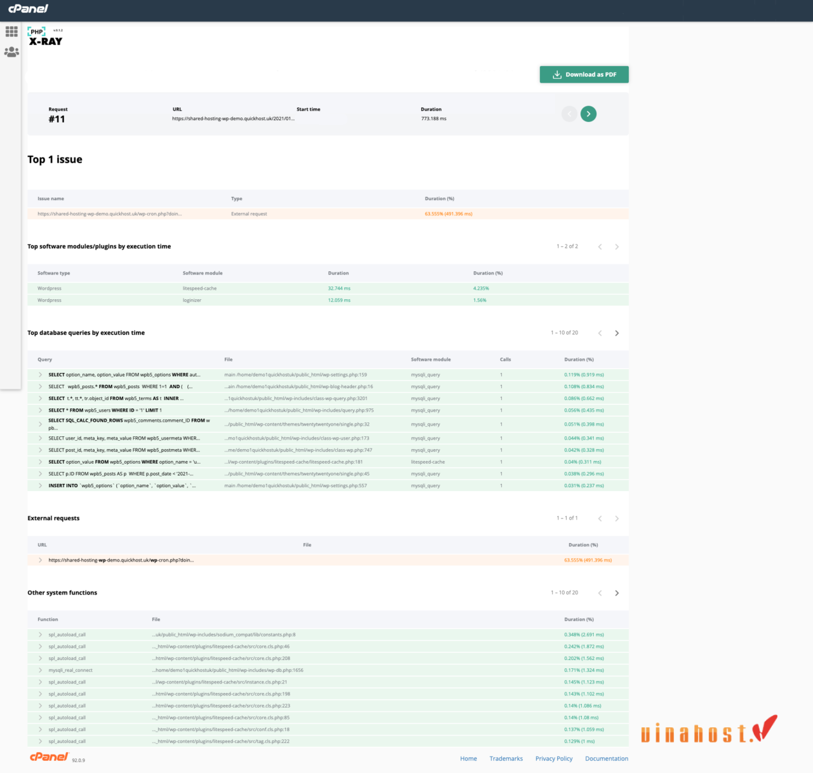813x773 pixels.
Task: Click the 0.348% (2.691 ms) duration cell
Action: click(584, 635)
